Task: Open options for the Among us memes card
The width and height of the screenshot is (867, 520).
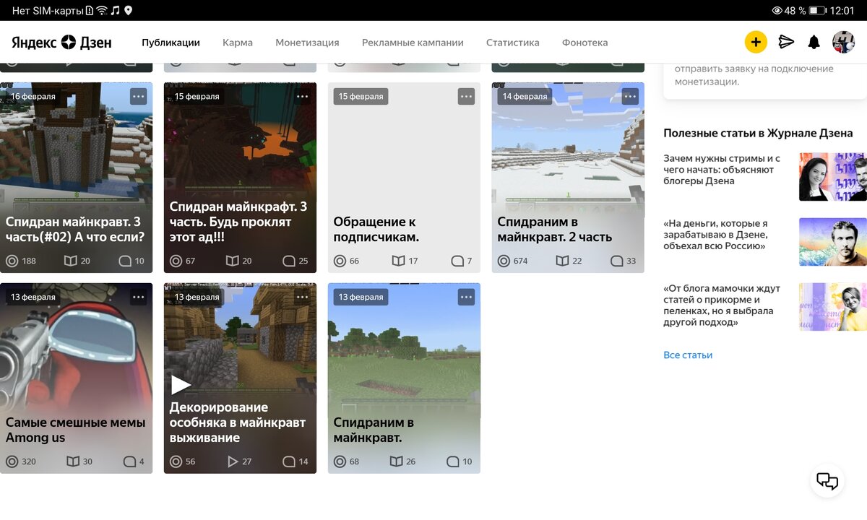Action: pyautogui.click(x=138, y=297)
